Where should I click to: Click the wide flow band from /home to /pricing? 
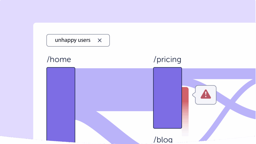coord(114,90)
